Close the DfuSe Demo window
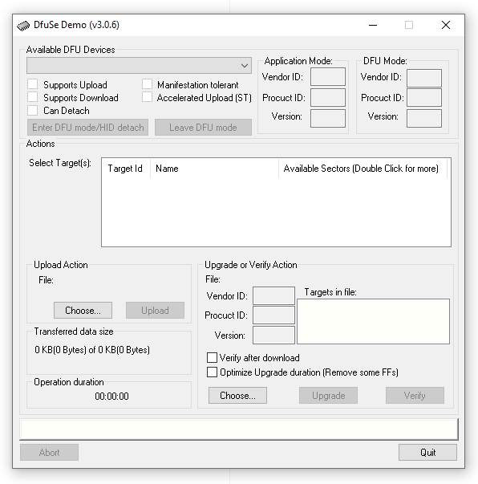 tap(446, 26)
